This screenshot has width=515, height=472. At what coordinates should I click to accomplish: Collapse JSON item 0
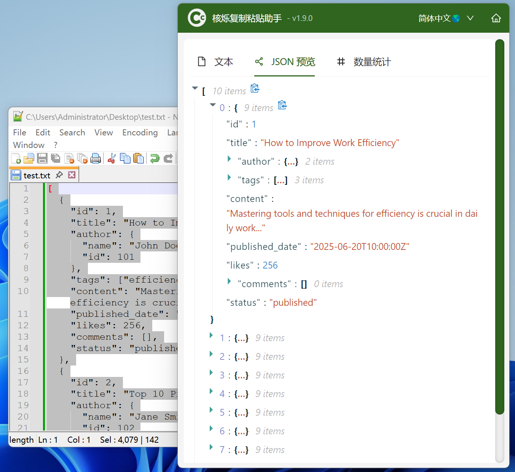coord(213,105)
